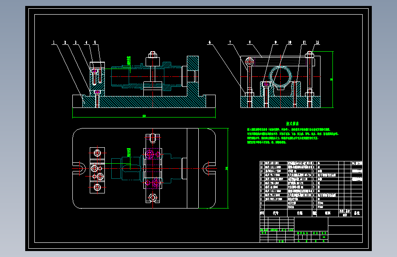Select the right U-slot in the plan view base
The width and height of the screenshot is (397, 257).
(209, 168)
